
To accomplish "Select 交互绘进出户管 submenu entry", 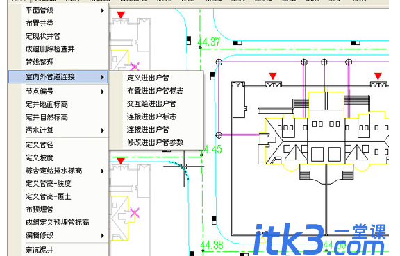I will 156,104.
